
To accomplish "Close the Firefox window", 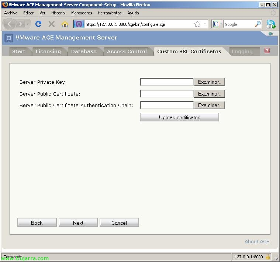I will (274, 5).
